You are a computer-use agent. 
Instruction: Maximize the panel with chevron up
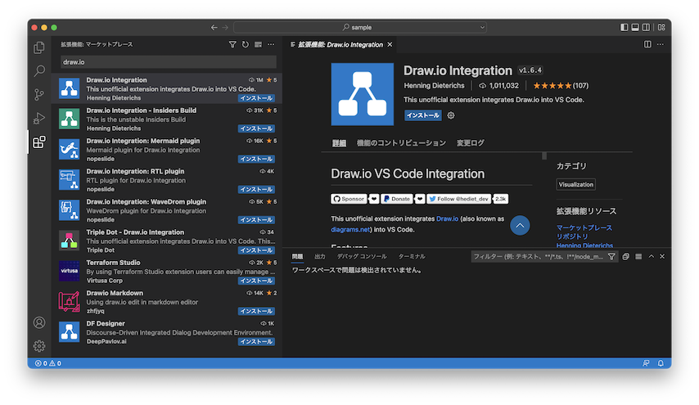coord(652,257)
